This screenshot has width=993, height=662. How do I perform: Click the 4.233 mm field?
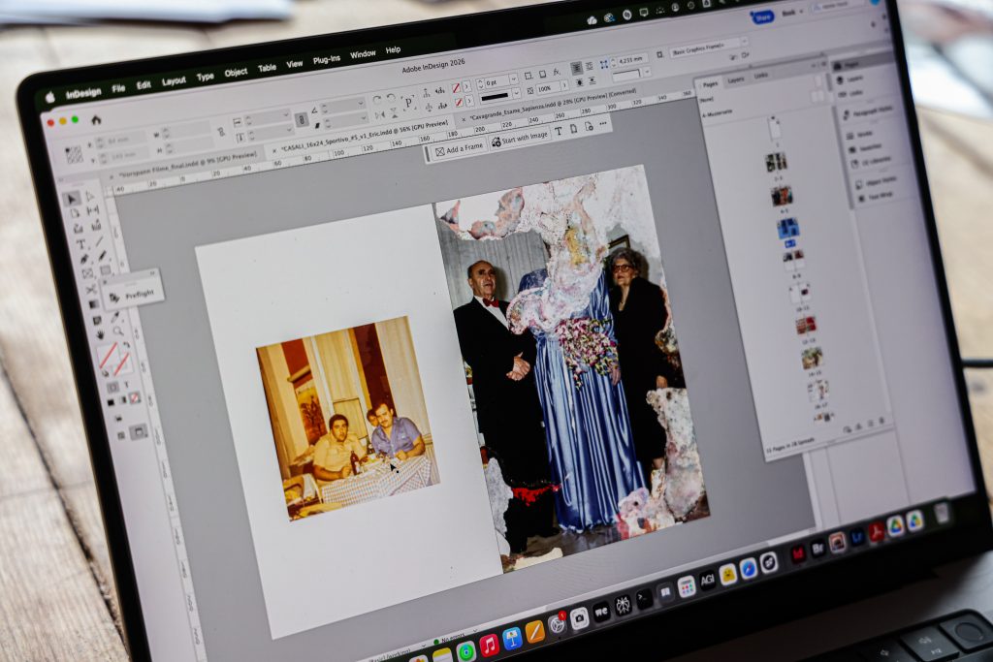[x=630, y=60]
